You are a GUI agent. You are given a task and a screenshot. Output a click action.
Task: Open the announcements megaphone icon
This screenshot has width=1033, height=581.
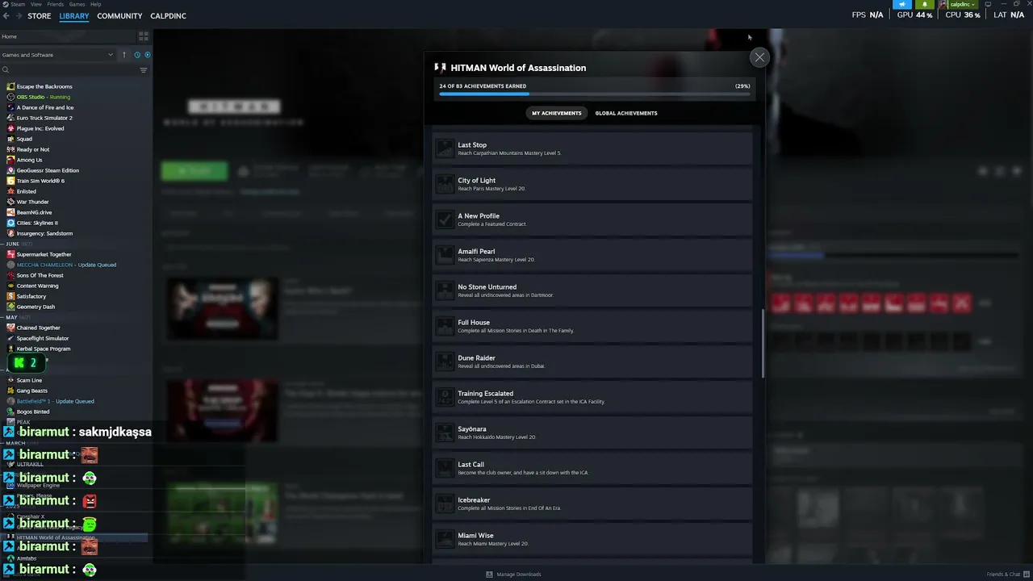[x=902, y=5]
